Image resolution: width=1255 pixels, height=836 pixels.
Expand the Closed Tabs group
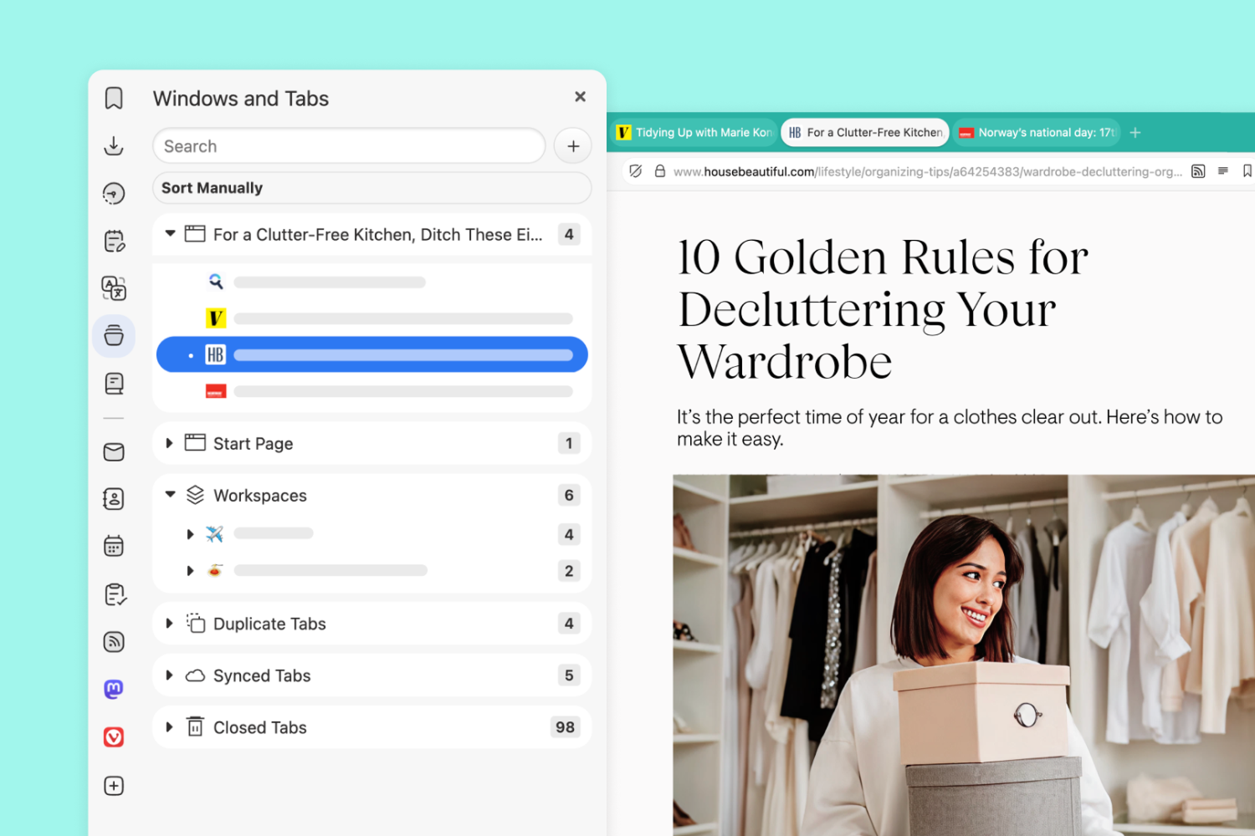point(169,727)
